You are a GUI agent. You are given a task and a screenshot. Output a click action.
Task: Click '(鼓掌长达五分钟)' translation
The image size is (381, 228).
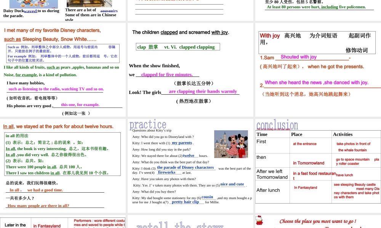pos(194,83)
